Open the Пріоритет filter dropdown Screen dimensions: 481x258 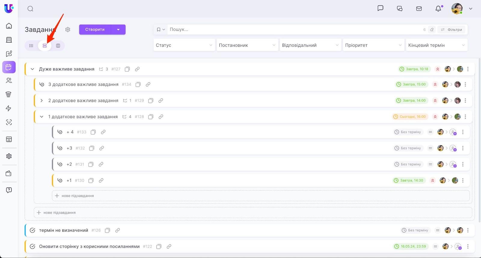pyautogui.click(x=373, y=45)
